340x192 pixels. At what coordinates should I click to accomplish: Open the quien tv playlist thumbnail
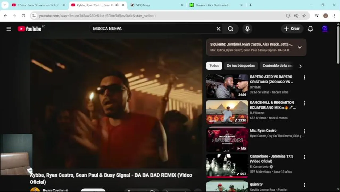227,187
